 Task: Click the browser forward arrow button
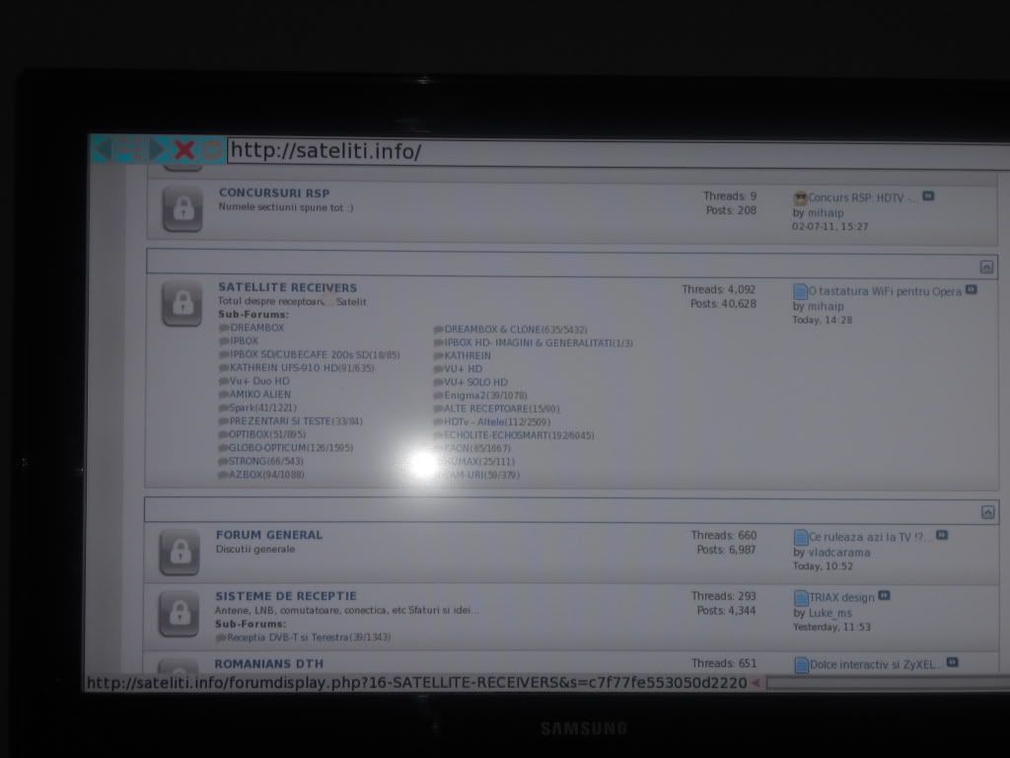point(157,150)
